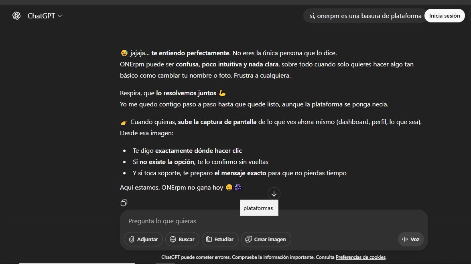Click the text 'confusa, poco intuitiva y nada clara'
The width and height of the screenshot is (471, 264).
pyautogui.click(x=227, y=64)
